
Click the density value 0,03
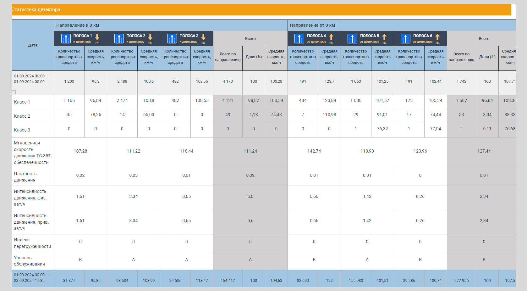pos(134,175)
